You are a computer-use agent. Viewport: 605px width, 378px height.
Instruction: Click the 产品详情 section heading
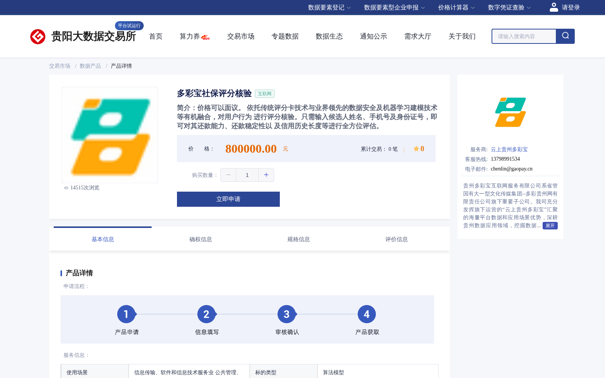(x=79, y=273)
